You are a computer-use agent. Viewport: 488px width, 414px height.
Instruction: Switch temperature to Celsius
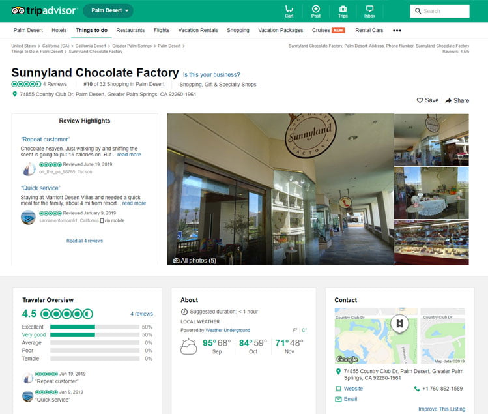(304, 330)
